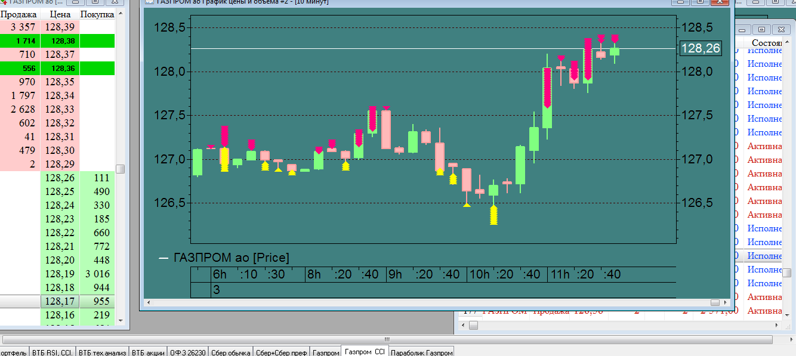
Task: Open the ВТБ тех.анализ tab
Action: pyautogui.click(x=102, y=352)
